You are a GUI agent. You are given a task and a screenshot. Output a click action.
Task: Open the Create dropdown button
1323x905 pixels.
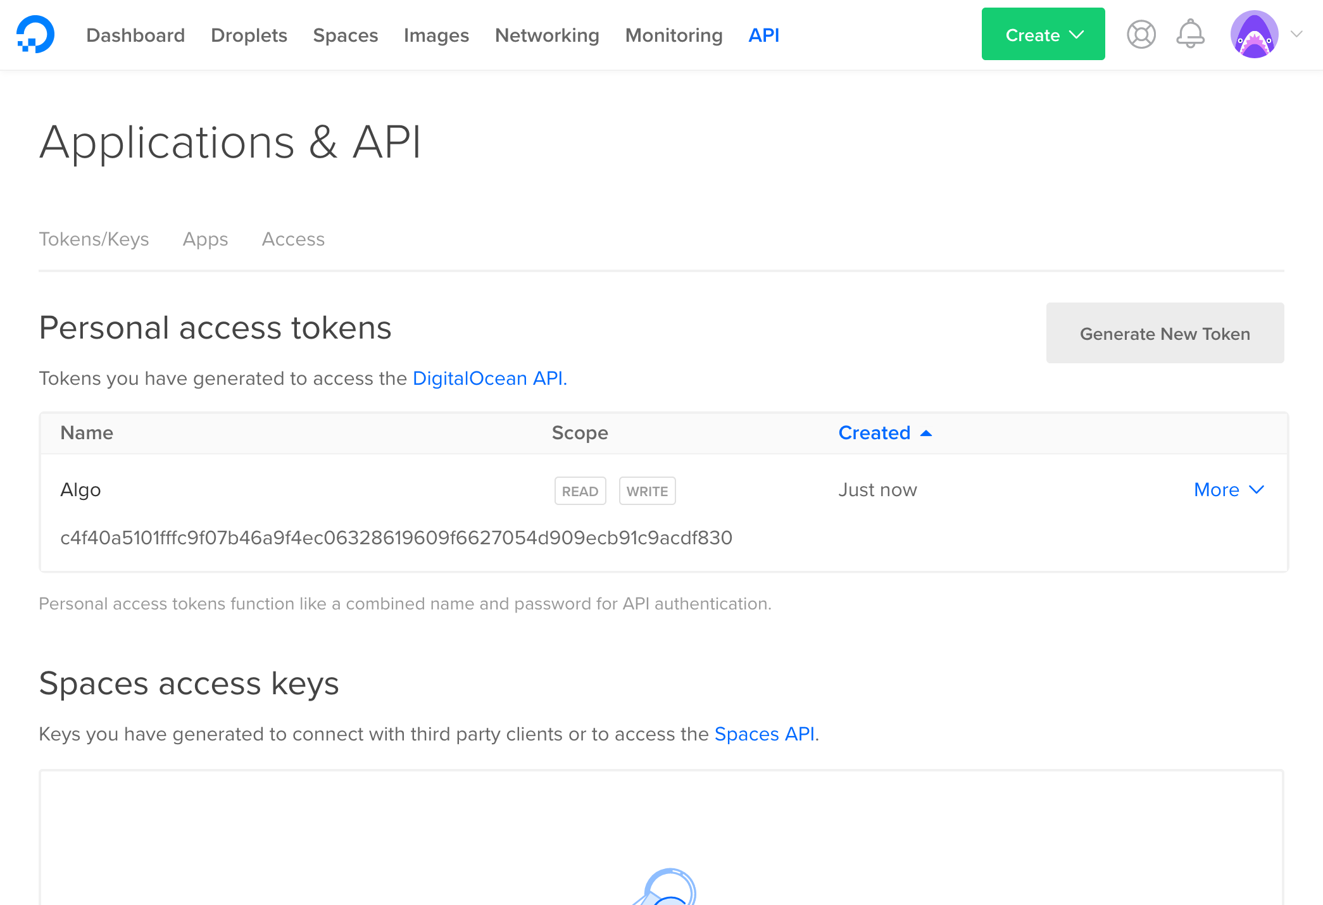pyautogui.click(x=1043, y=34)
